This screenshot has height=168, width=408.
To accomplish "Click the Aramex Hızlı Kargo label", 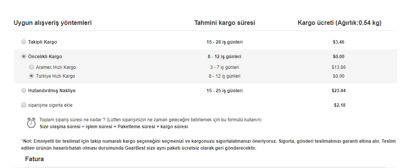I will coord(56,67).
